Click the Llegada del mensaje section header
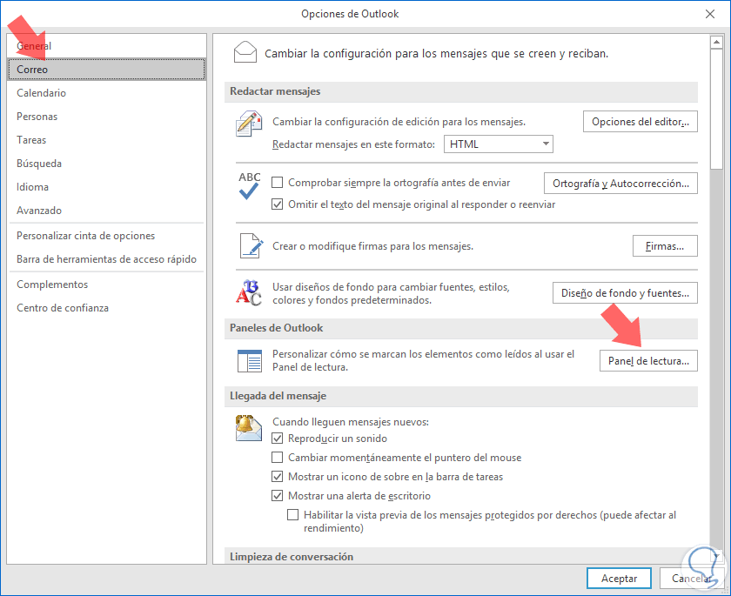Viewport: 731px width, 596px height. coord(460,396)
